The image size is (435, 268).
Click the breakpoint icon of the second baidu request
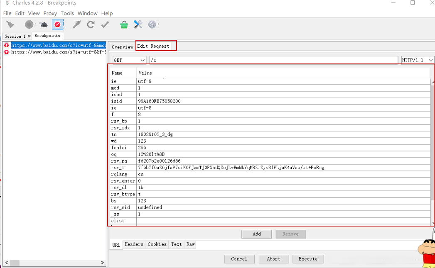pos(7,52)
